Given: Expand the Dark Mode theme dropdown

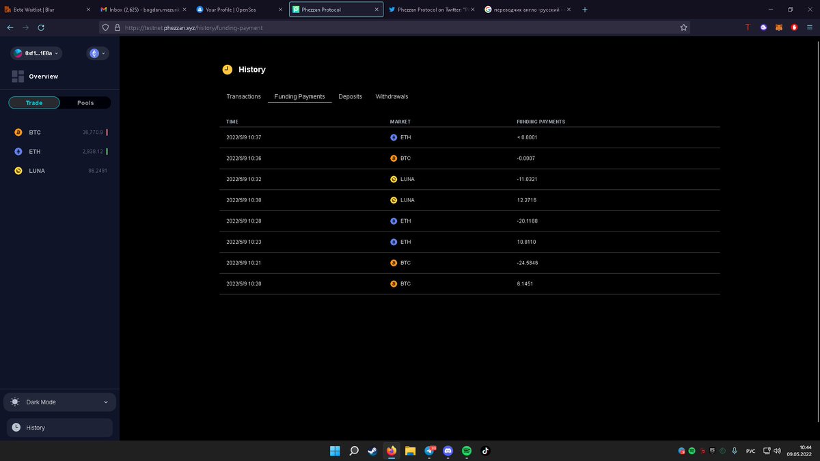Looking at the screenshot, I should pyautogui.click(x=59, y=402).
